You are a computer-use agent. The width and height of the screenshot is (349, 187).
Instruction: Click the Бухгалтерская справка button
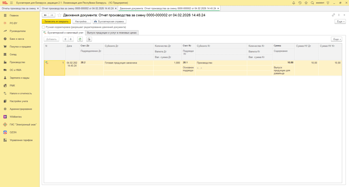click(x=109, y=21)
